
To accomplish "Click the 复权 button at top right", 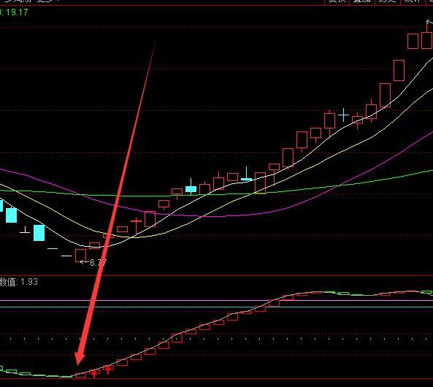I will pos(337,1).
